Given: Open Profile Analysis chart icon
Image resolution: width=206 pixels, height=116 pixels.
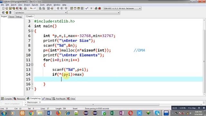Looking at the screenshot, I should [x=96, y=8].
